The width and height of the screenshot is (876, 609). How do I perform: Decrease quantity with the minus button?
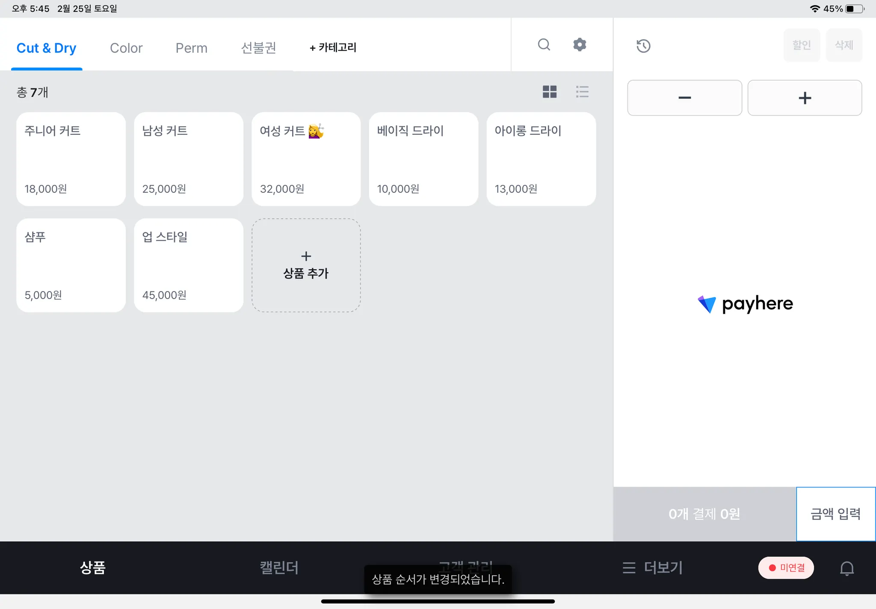(684, 98)
